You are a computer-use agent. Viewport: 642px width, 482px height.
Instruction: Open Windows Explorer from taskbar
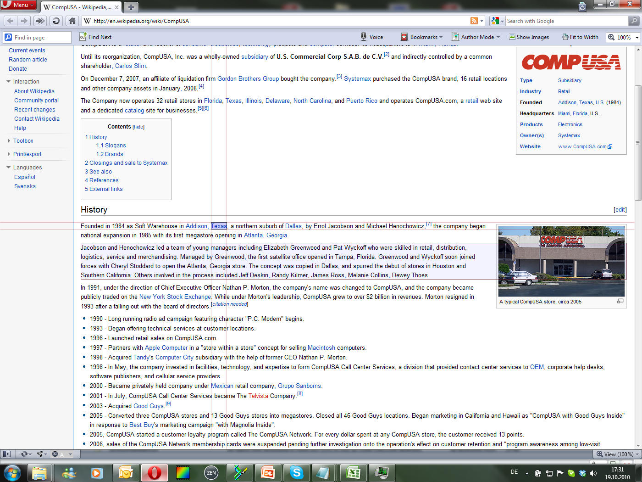[x=40, y=473]
